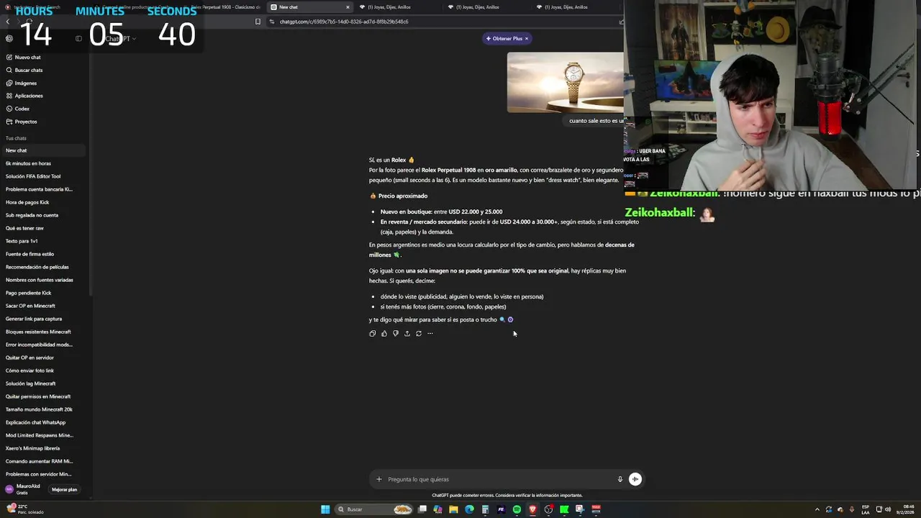Activate microphone dictation in prompt box
The height and width of the screenshot is (518, 921).
coord(620,479)
